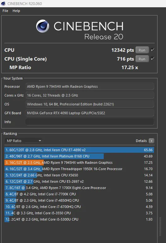Toggle the CPU (Single Core) test checkbox
The width and height of the screenshot is (166, 243).
[x=152, y=59]
